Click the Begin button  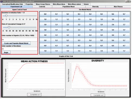(6, 52)
